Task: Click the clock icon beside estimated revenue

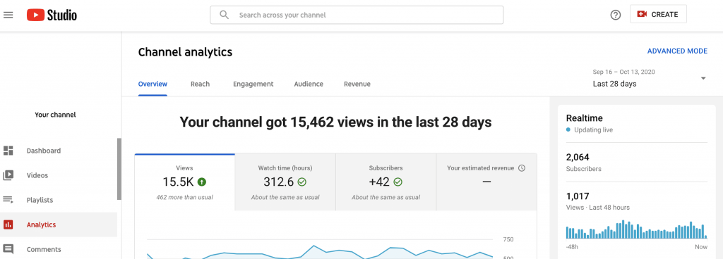Action: point(522,168)
